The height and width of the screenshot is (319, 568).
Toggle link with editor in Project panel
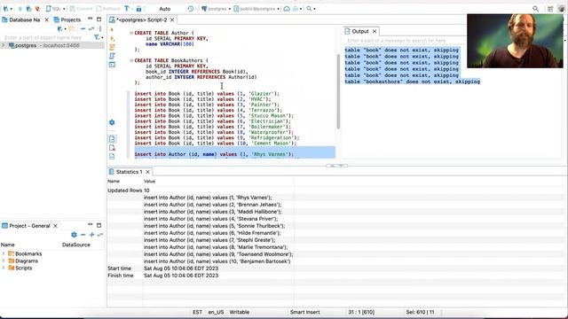tap(100, 235)
